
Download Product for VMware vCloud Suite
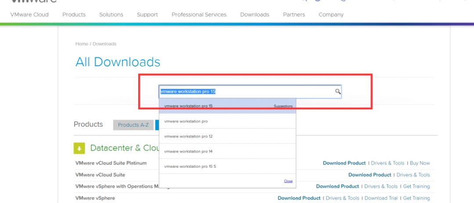[370, 175]
